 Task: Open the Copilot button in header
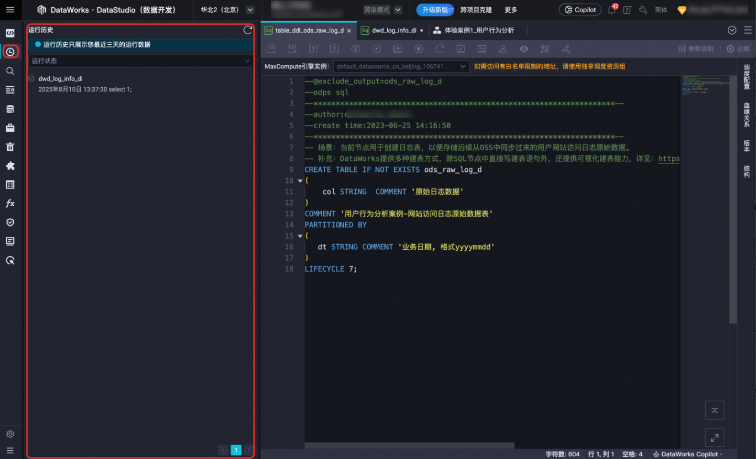coord(580,10)
